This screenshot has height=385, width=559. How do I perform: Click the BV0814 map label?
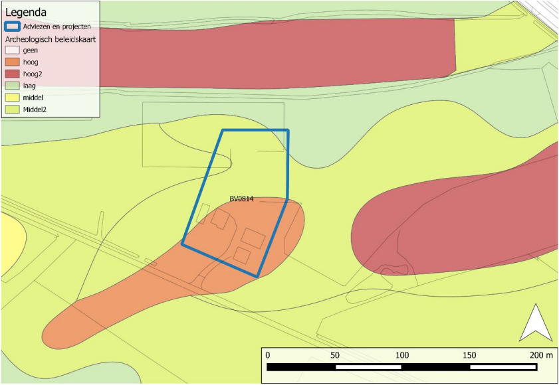[241, 198]
